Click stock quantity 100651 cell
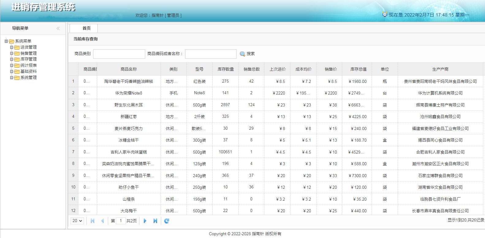485x238 pixels. point(225,152)
